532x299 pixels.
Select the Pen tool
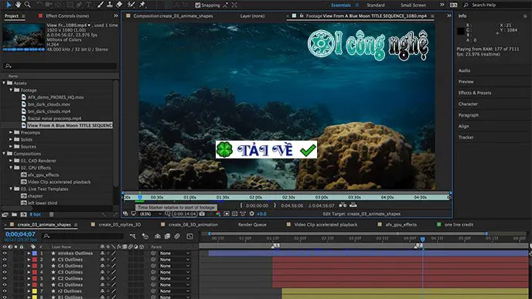coord(79,5)
